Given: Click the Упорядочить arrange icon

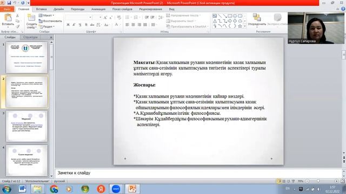Looking at the screenshot, I should [x=257, y=18].
